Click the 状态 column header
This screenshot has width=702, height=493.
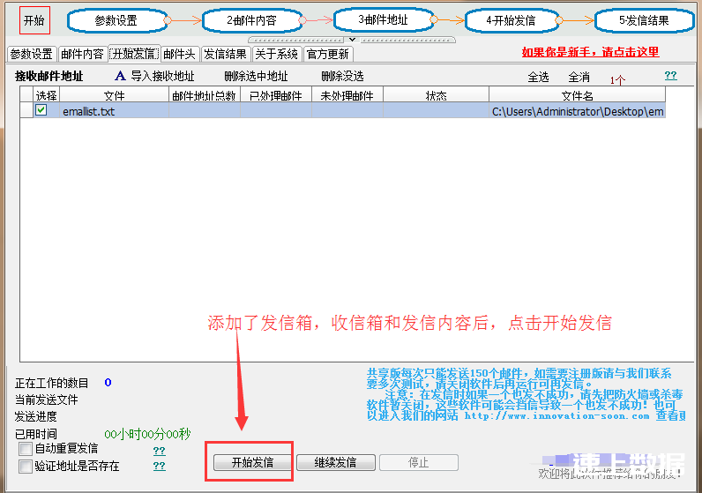click(x=436, y=95)
